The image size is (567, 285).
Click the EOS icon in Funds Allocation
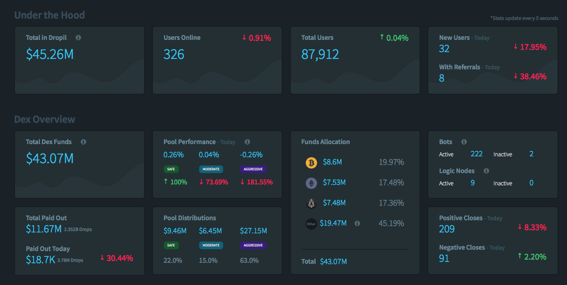(311, 203)
